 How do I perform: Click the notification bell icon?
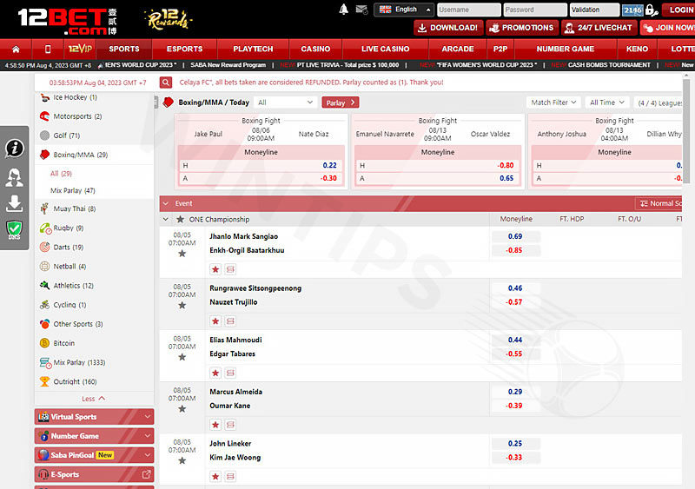pyautogui.click(x=343, y=10)
